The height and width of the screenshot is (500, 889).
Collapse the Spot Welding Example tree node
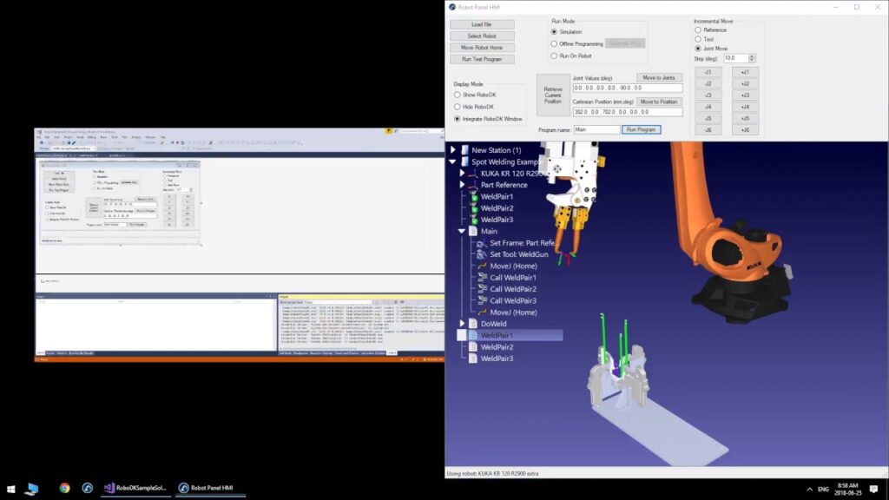coord(453,161)
